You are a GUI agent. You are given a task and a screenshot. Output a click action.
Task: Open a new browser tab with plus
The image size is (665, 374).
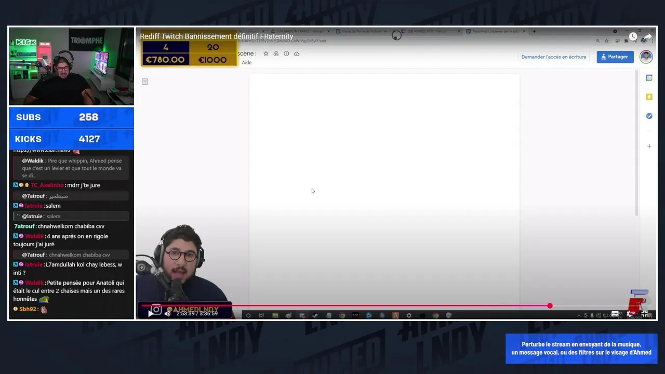[534, 31]
